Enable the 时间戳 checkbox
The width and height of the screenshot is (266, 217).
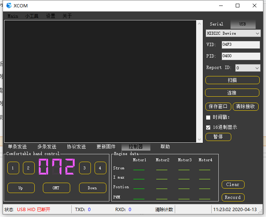tap(208, 117)
